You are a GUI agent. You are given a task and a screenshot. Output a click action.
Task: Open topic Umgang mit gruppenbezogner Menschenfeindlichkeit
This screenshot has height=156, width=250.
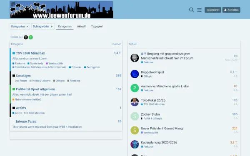coord(167,56)
